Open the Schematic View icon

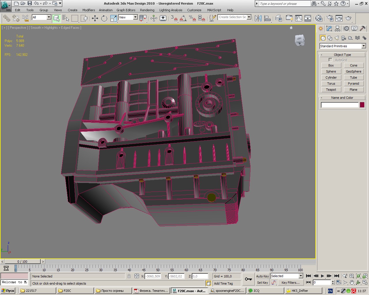pos(308,18)
